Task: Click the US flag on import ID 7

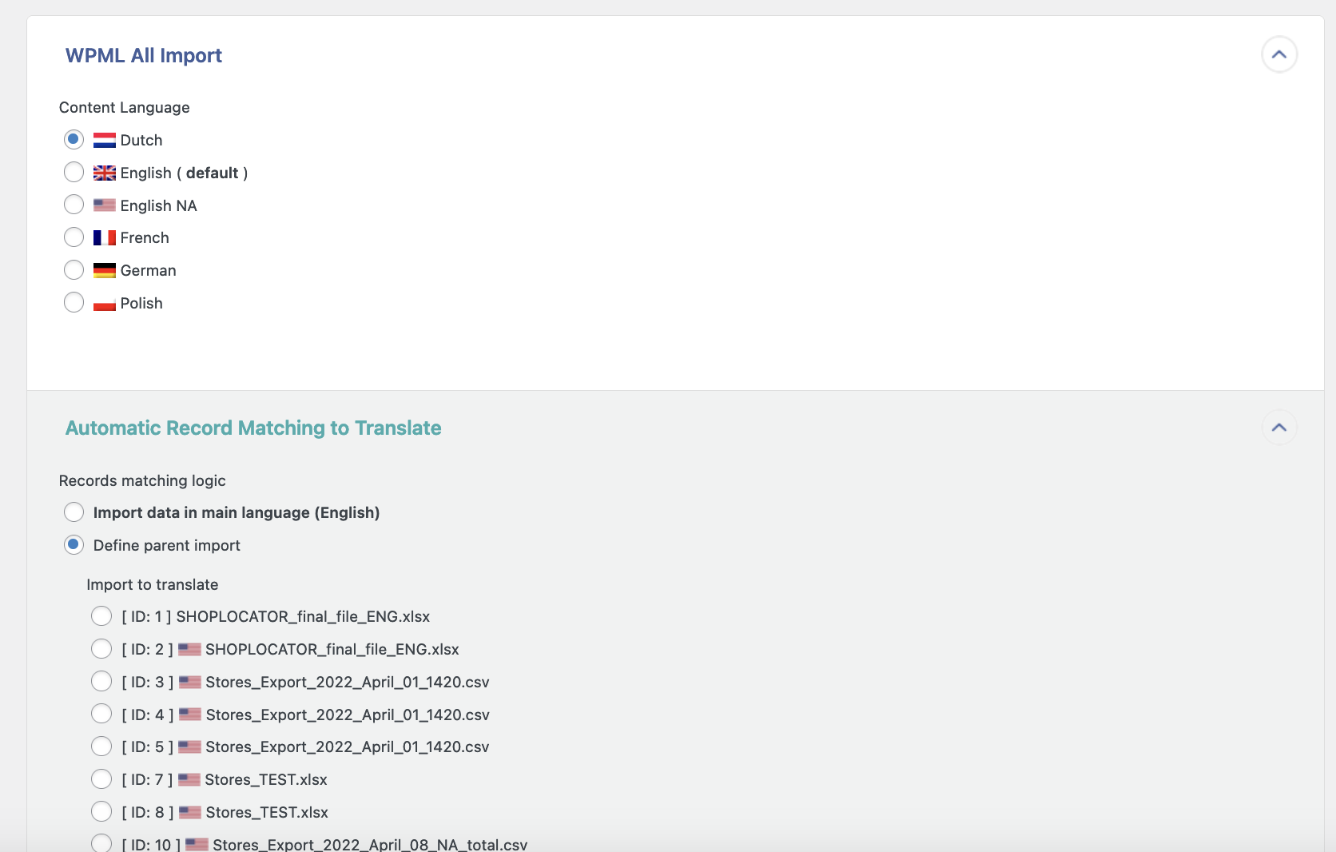Action: point(189,780)
